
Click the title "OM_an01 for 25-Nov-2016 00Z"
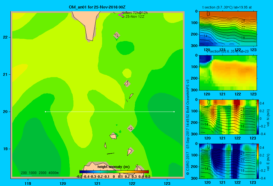(97, 7)
